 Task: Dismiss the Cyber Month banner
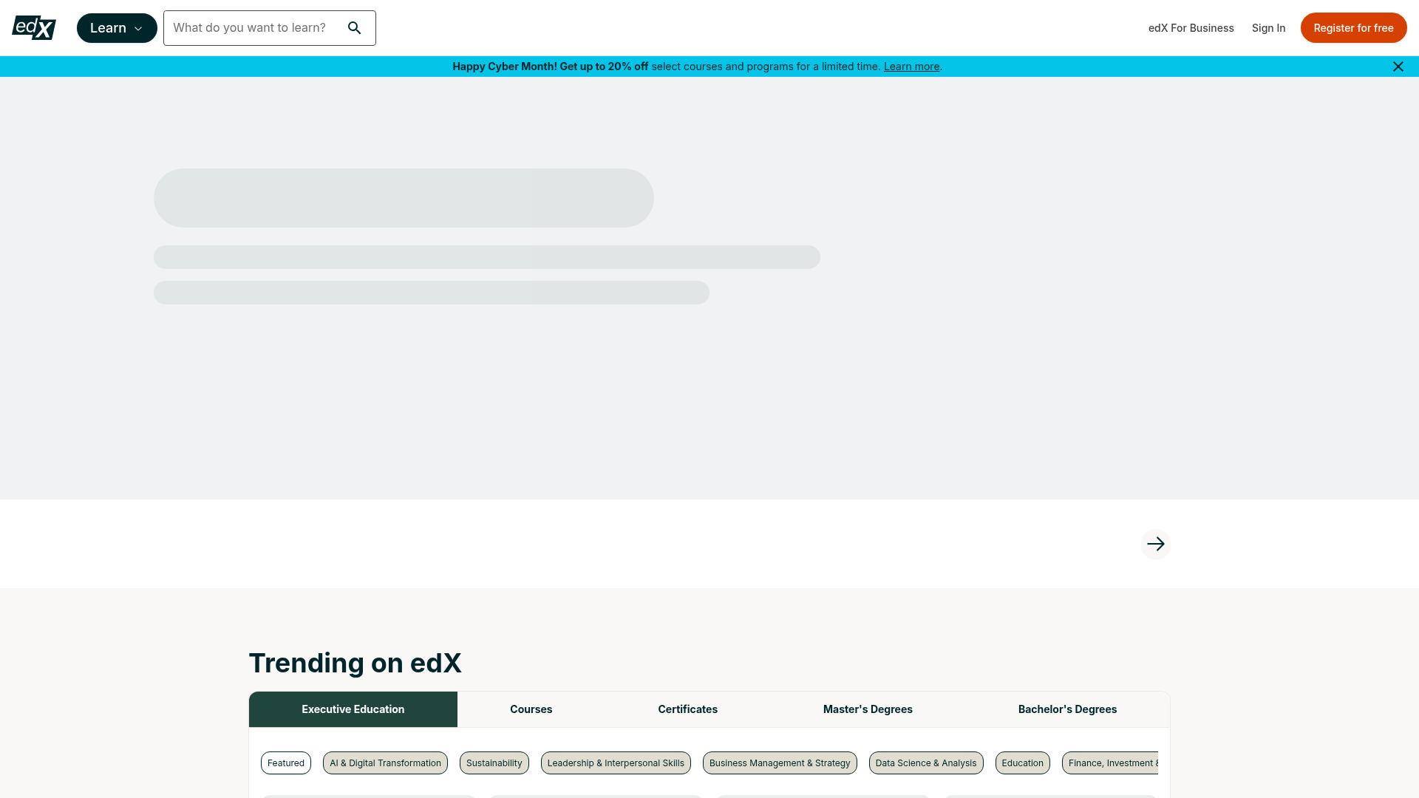(1398, 66)
